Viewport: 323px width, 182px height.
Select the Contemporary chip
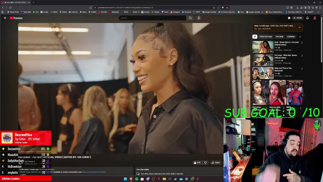click(x=291, y=37)
